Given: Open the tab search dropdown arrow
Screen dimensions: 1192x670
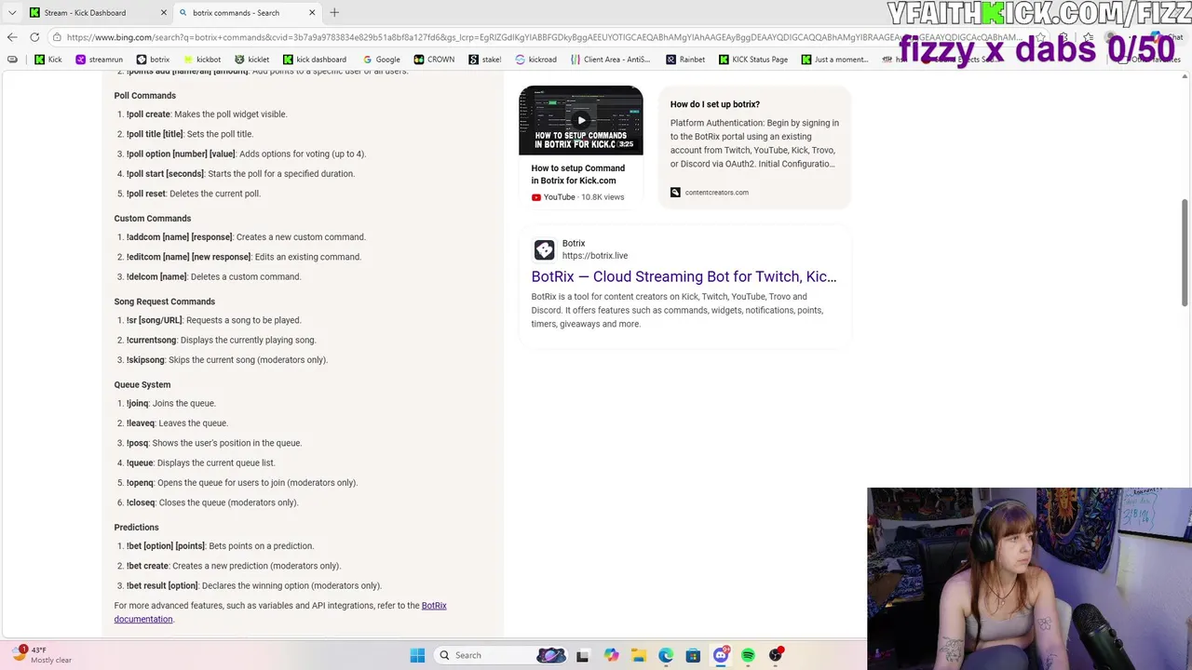Looking at the screenshot, I should (x=12, y=13).
